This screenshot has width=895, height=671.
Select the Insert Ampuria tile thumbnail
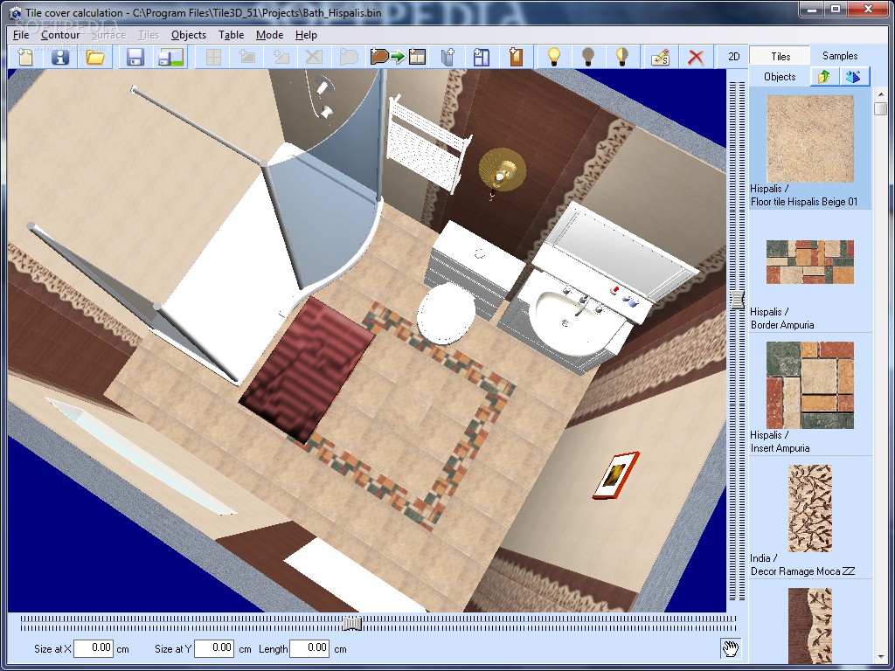click(810, 385)
